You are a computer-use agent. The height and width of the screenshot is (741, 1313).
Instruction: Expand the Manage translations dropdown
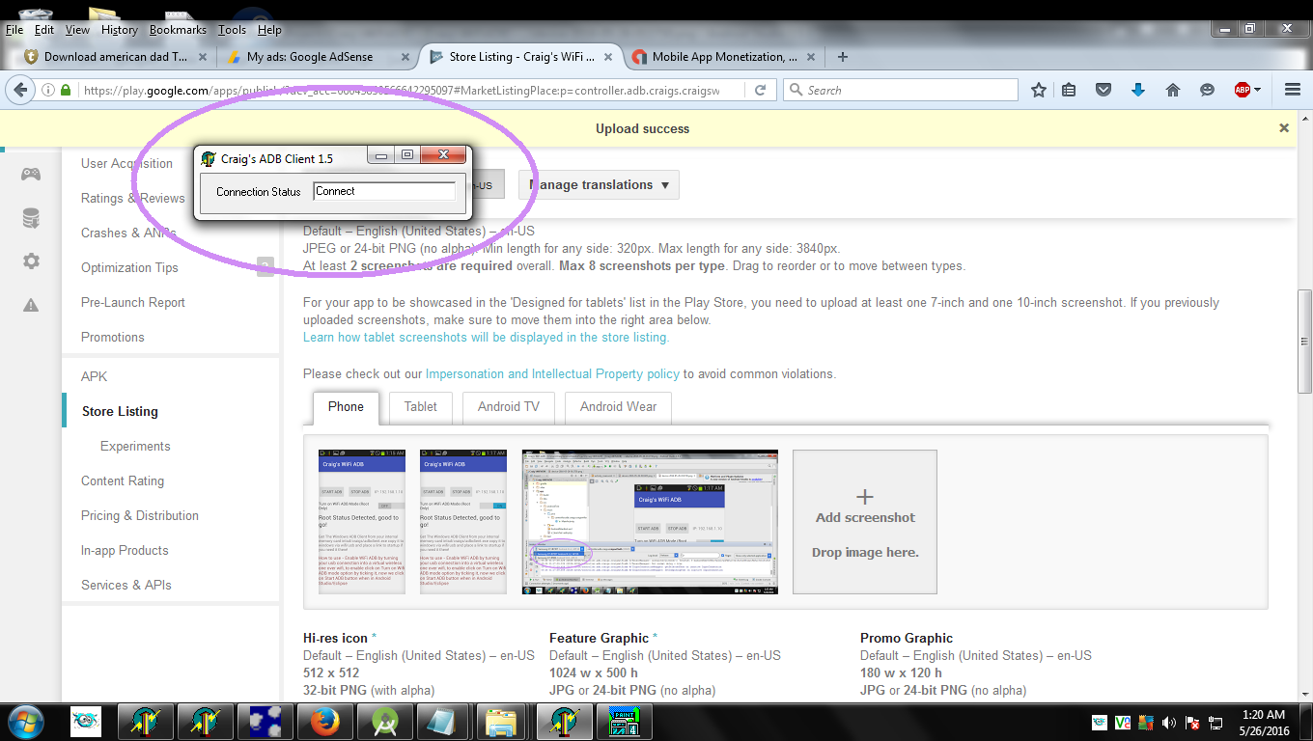tap(599, 184)
